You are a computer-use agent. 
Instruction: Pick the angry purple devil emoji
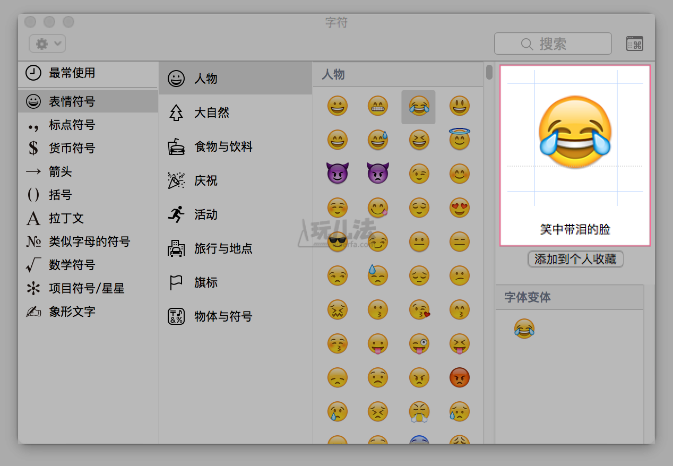[x=378, y=174]
